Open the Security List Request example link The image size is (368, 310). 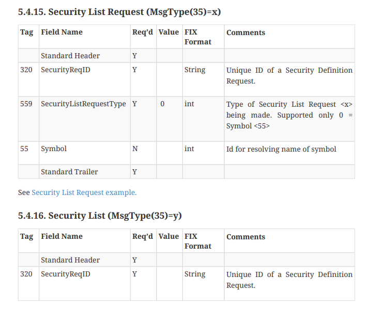tap(84, 192)
